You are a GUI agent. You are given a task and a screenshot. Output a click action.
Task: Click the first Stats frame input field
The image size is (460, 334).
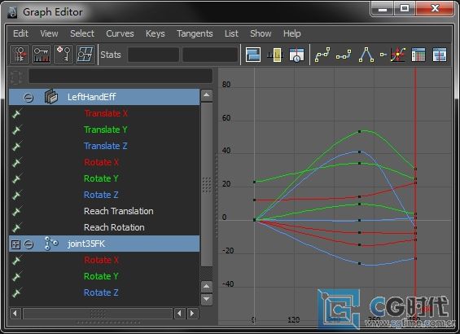click(x=153, y=55)
